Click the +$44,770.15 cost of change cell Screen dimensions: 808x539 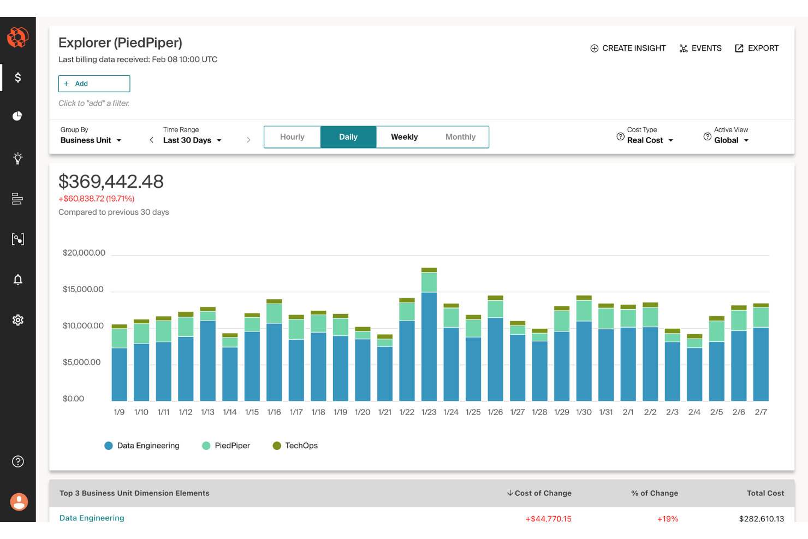pyautogui.click(x=548, y=518)
